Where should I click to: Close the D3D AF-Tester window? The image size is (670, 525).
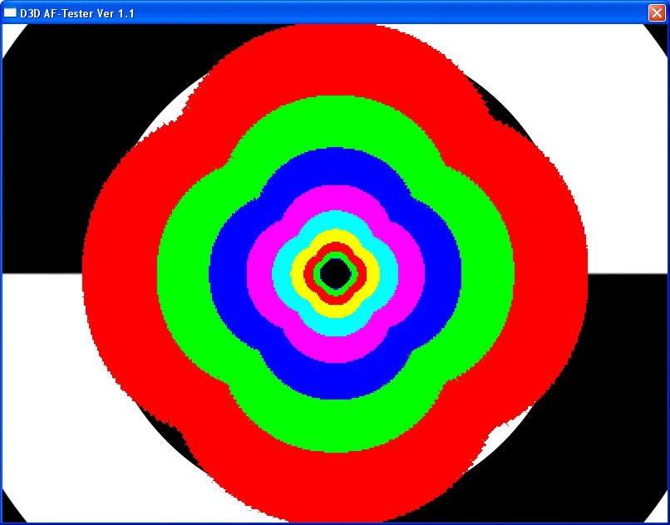click(657, 12)
